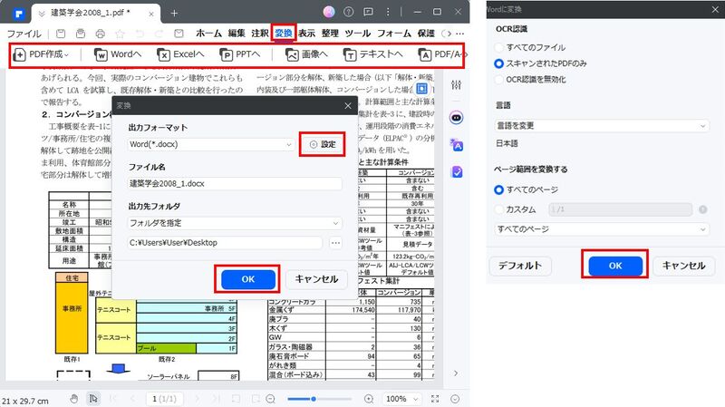Switch to the 編集 tab
Viewport: 725px width, 407px height.
(x=237, y=34)
